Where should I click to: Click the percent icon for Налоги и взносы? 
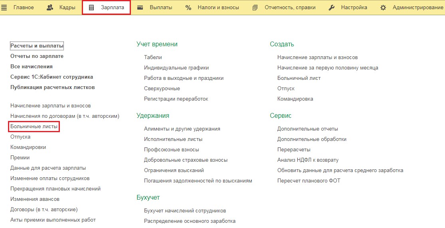pyautogui.click(x=188, y=8)
